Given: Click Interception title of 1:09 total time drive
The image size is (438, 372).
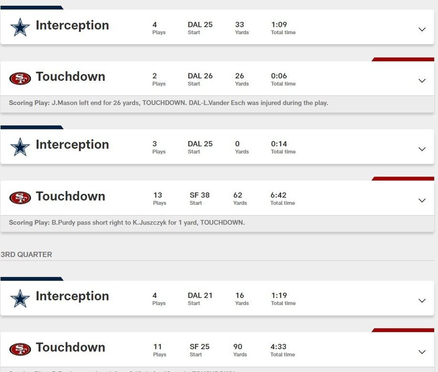Looking at the screenshot, I should 72,25.
